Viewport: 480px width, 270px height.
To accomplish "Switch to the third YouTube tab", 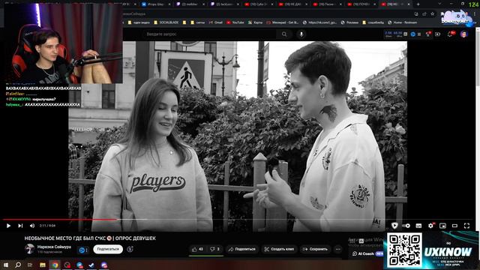I will (x=328, y=4).
